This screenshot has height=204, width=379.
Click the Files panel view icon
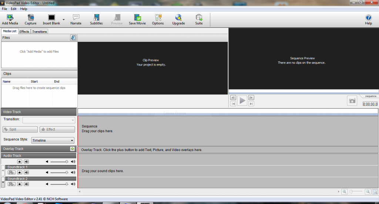(x=73, y=38)
